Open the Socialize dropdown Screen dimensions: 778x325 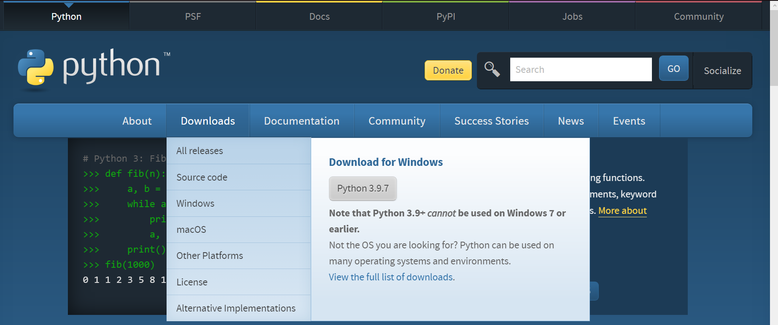[722, 71]
